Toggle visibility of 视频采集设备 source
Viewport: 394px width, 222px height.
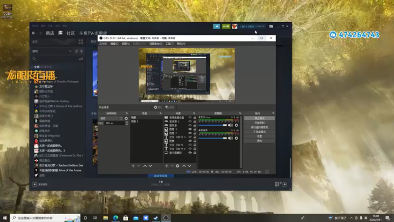190,117
